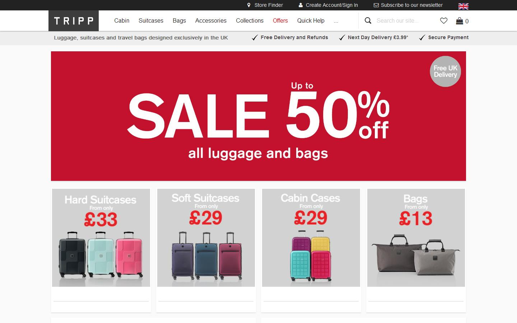This screenshot has height=323, width=517.
Task: Open the wishlist heart icon
Action: pos(444,21)
